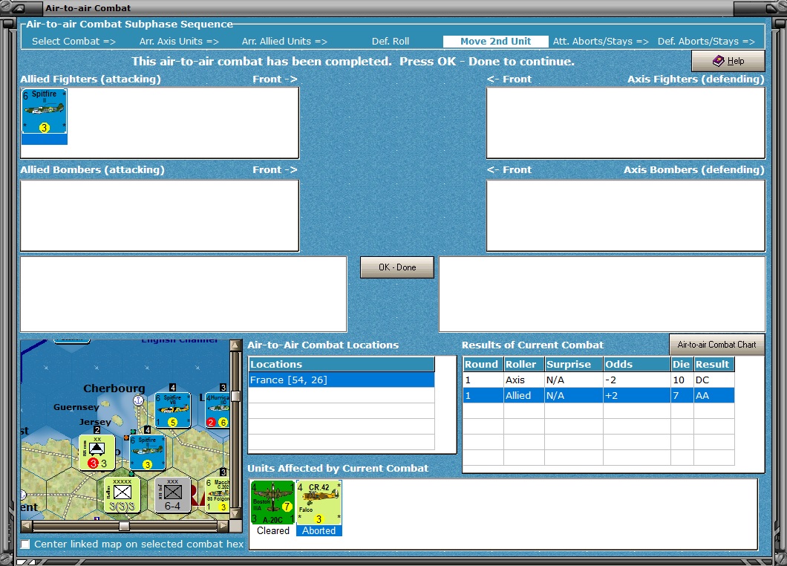Click the Roller column header

[524, 364]
